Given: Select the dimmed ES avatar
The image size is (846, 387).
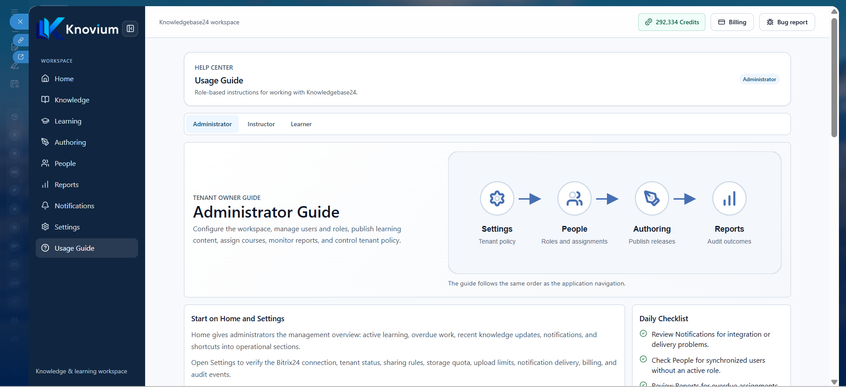Looking at the screenshot, I should click(x=15, y=265).
